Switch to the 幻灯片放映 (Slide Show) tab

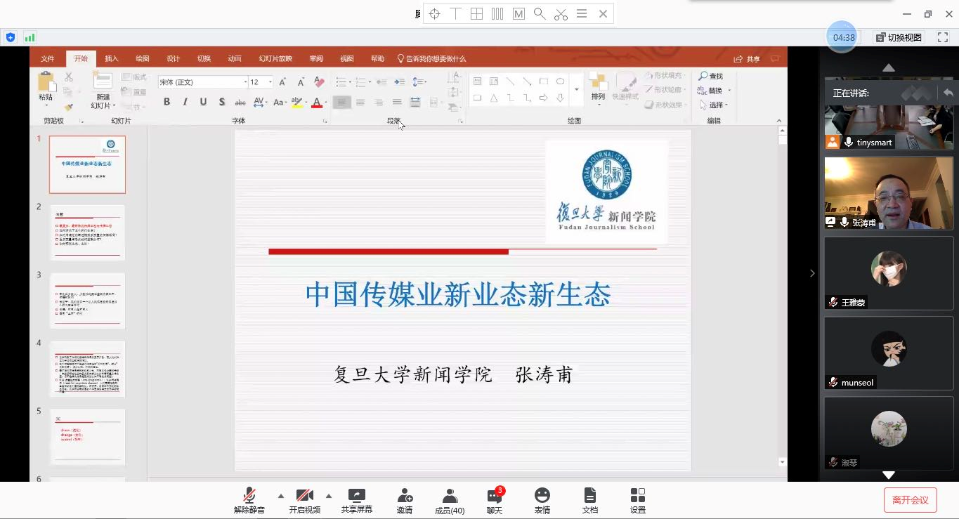click(x=275, y=59)
